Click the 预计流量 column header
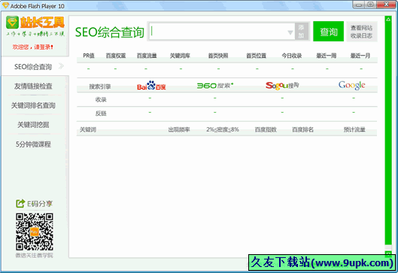Screen dimensions: 398x273 click(354, 129)
